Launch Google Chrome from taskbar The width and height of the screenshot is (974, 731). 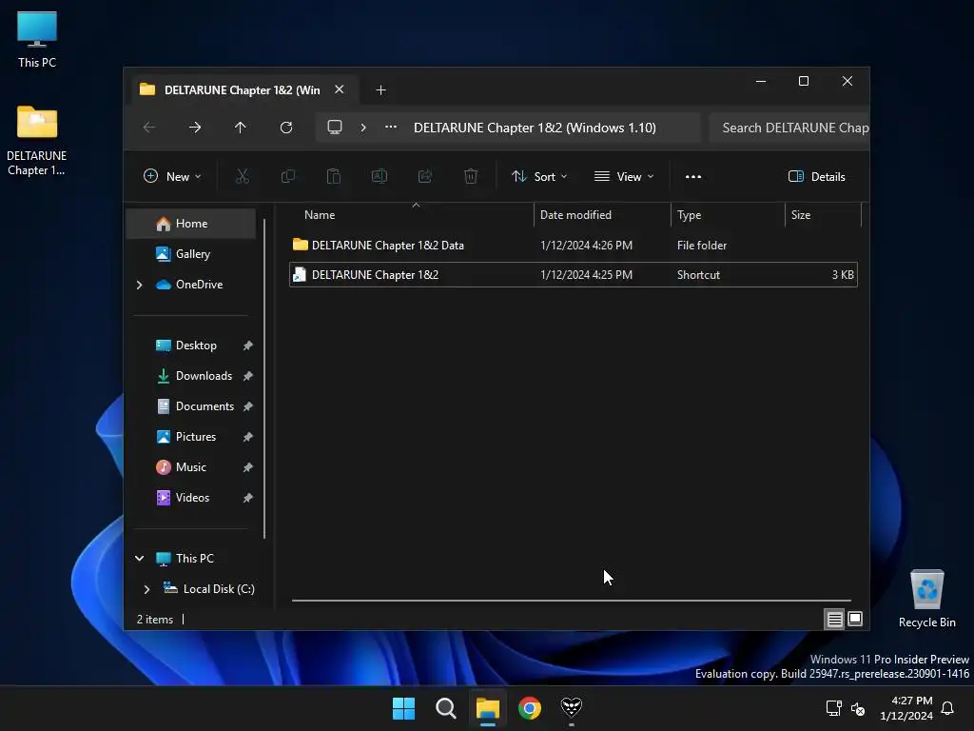point(530,708)
